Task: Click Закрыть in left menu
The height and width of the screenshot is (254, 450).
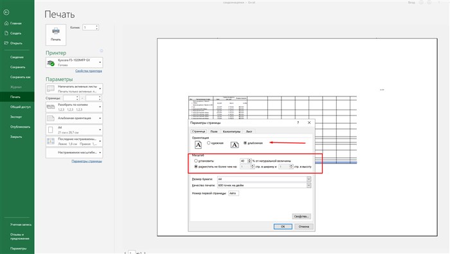Action: click(x=17, y=137)
